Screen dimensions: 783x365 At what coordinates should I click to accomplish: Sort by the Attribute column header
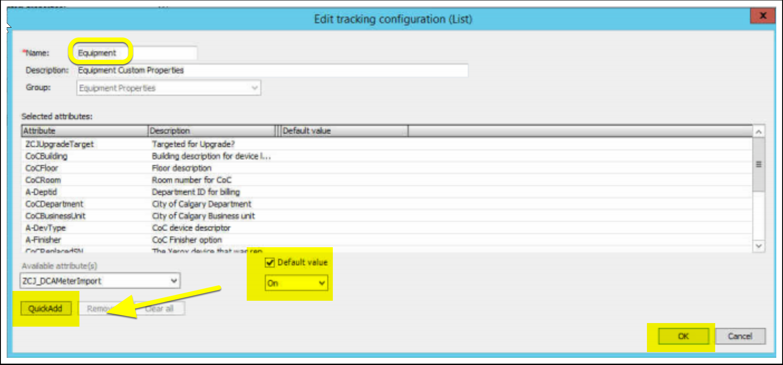coord(85,131)
